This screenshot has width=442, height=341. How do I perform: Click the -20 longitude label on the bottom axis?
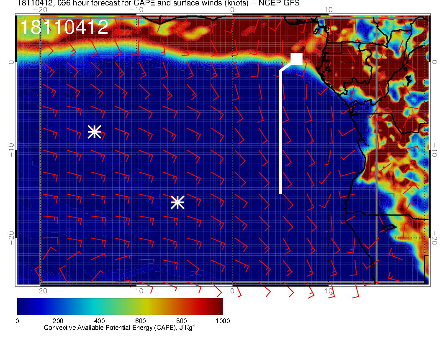39,290
